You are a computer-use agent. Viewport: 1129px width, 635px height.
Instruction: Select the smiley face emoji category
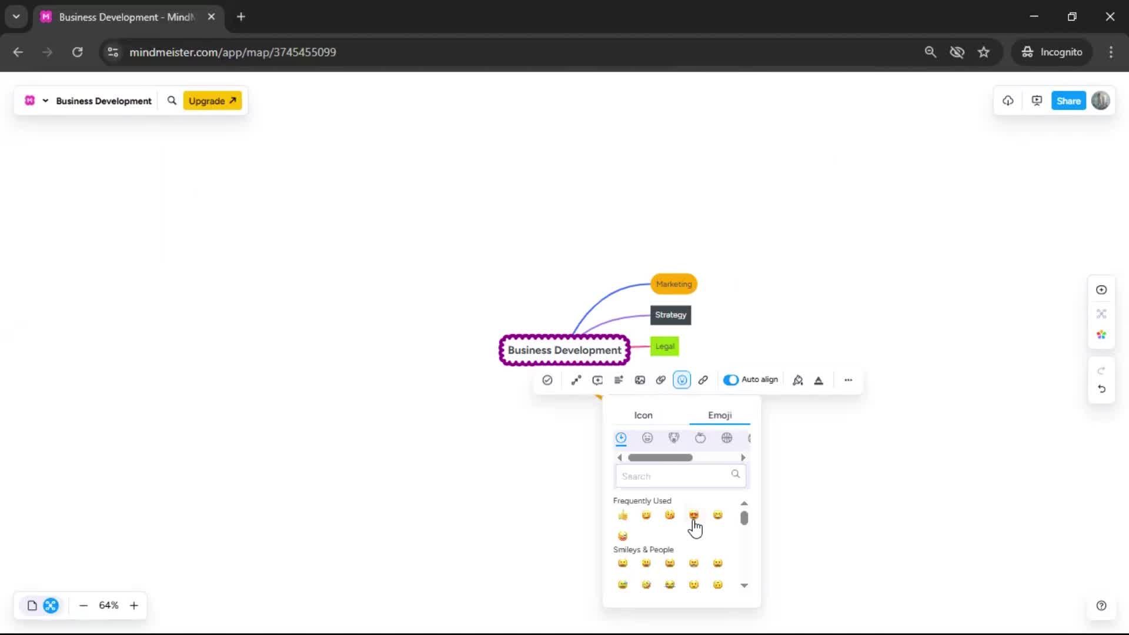[x=647, y=438]
